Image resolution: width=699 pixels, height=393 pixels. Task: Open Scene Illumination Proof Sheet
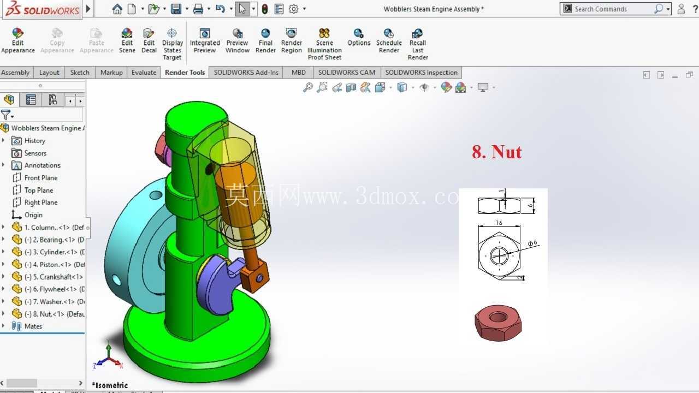324,44
